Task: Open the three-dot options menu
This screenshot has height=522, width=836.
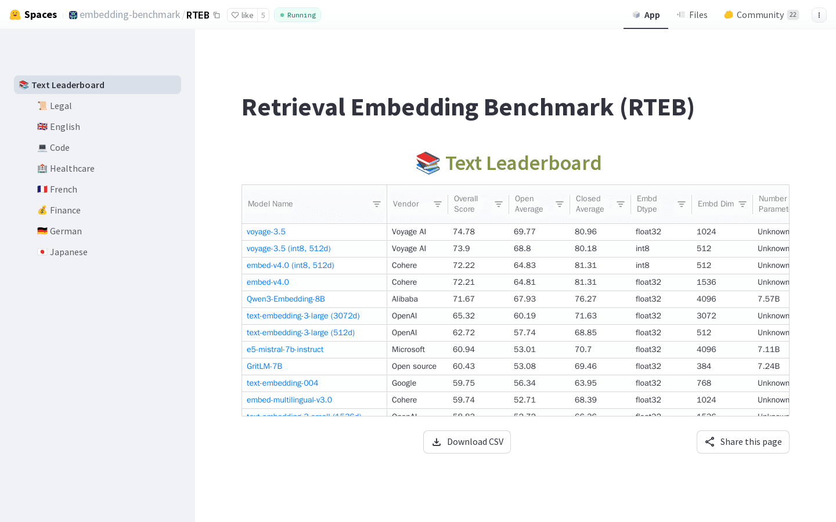Action: click(x=819, y=15)
